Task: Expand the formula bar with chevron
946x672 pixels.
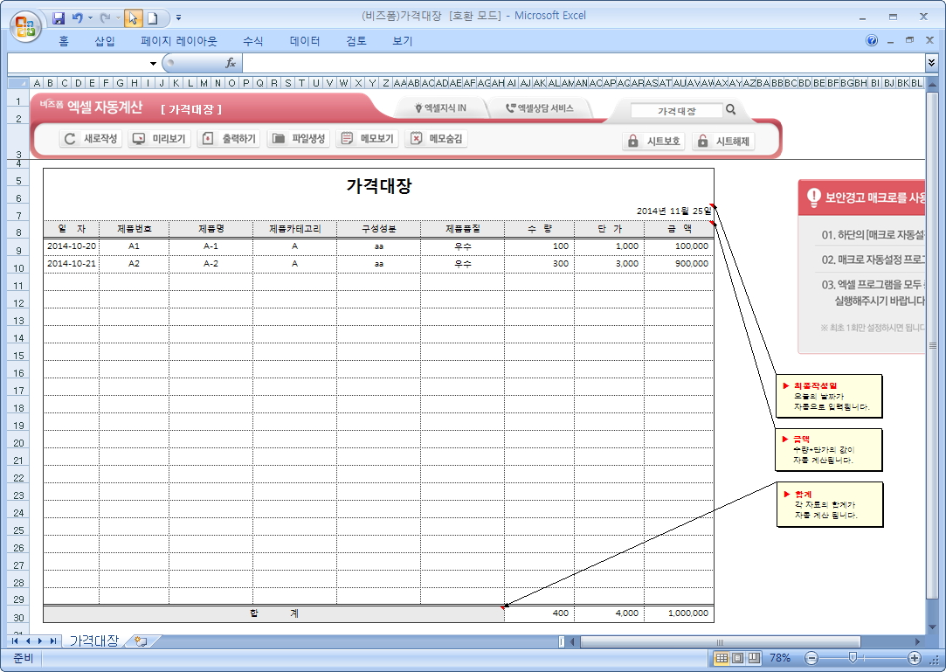Action: pyautogui.click(x=931, y=63)
